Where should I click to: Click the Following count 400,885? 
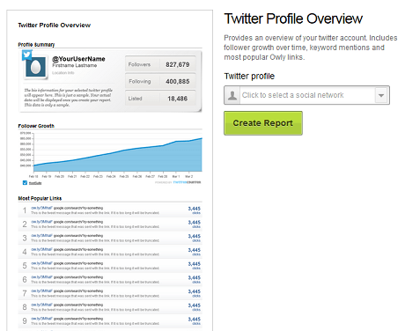[178, 82]
